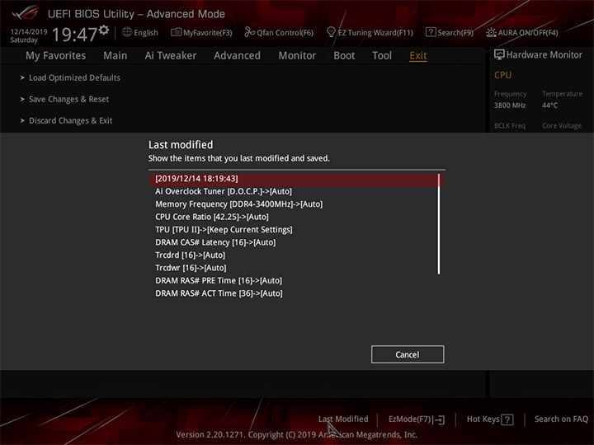The width and height of the screenshot is (594, 445).
Task: Select Load Optimized Defaults
Action: point(74,77)
